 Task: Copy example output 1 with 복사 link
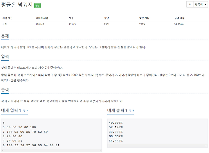coord(131,111)
